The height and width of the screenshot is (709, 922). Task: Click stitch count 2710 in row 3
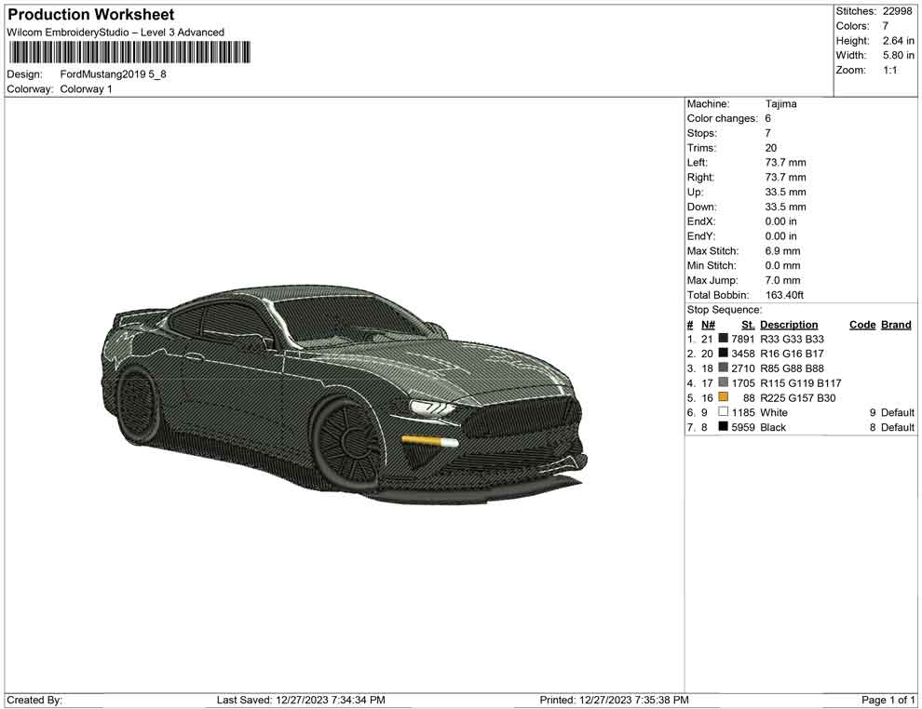(x=742, y=368)
